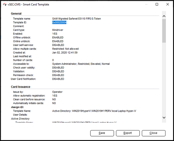
Task: Select the highlighted Template ID 0x00020004
Action: [x=59, y=22]
